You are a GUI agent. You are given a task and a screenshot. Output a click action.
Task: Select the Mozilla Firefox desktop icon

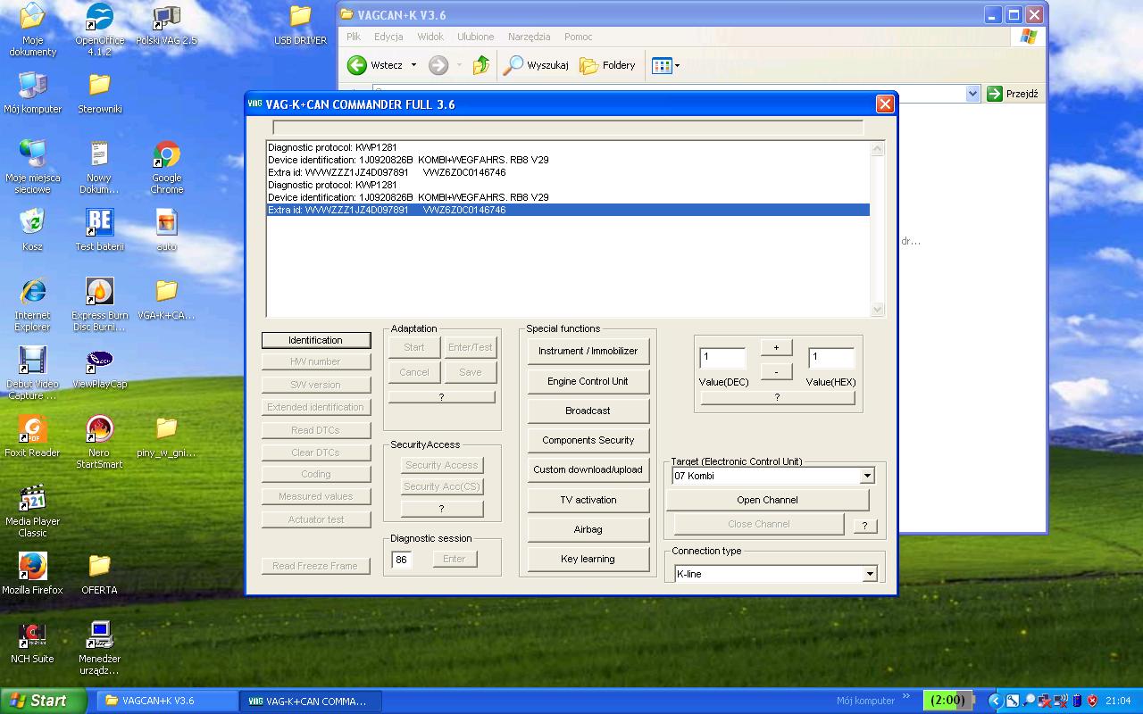pyautogui.click(x=32, y=575)
